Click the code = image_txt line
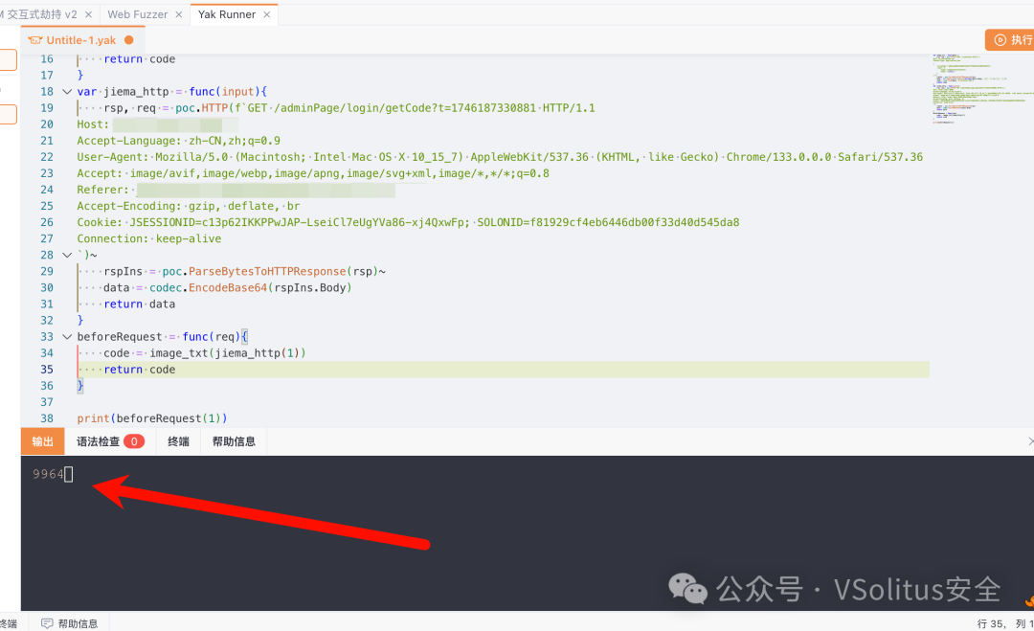The height and width of the screenshot is (631, 1034). coord(205,353)
